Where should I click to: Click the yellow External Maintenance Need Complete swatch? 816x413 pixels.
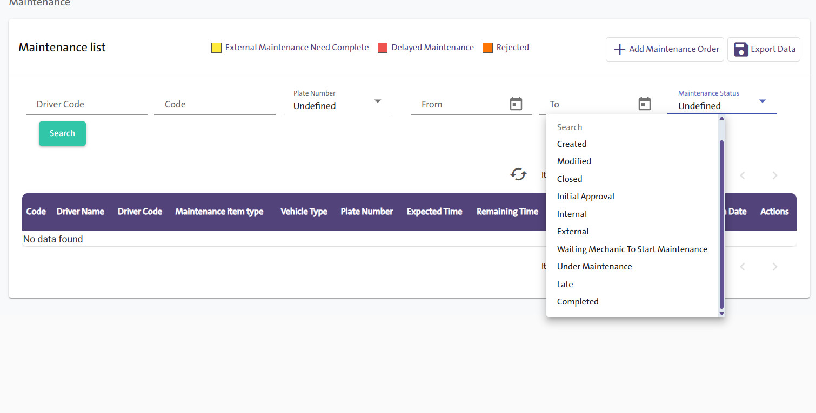216,48
